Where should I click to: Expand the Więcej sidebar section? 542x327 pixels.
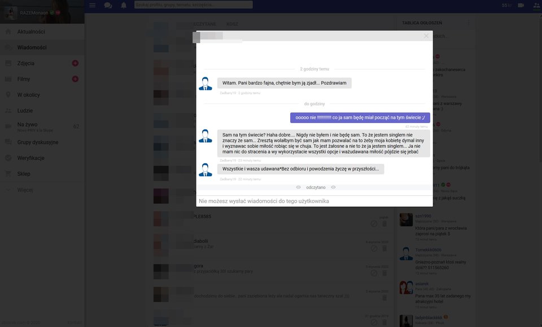(25, 190)
